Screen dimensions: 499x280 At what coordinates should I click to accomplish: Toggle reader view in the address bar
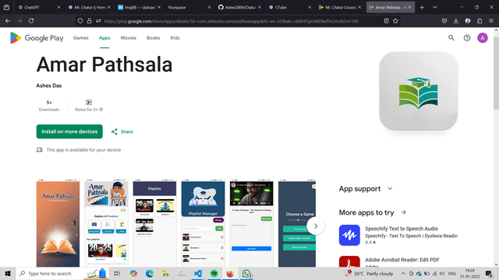[387, 21]
